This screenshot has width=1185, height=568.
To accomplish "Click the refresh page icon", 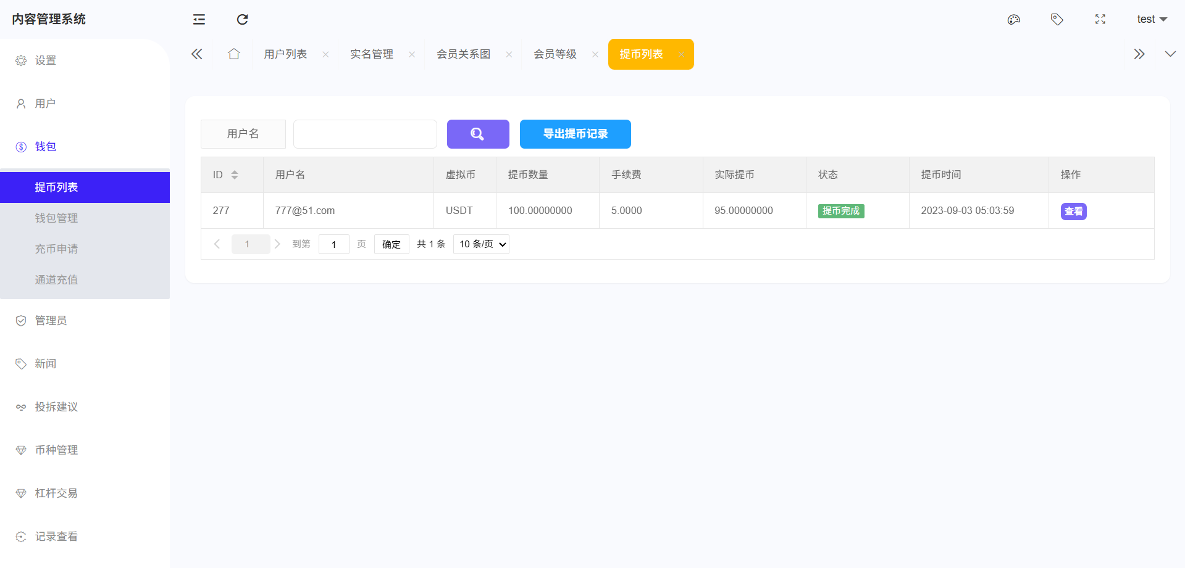I will (242, 20).
